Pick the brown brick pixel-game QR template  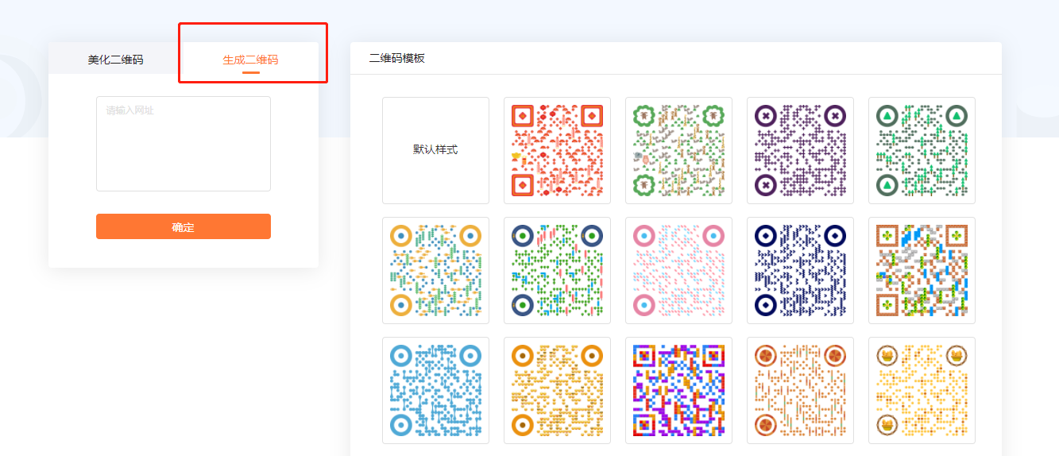pos(922,270)
